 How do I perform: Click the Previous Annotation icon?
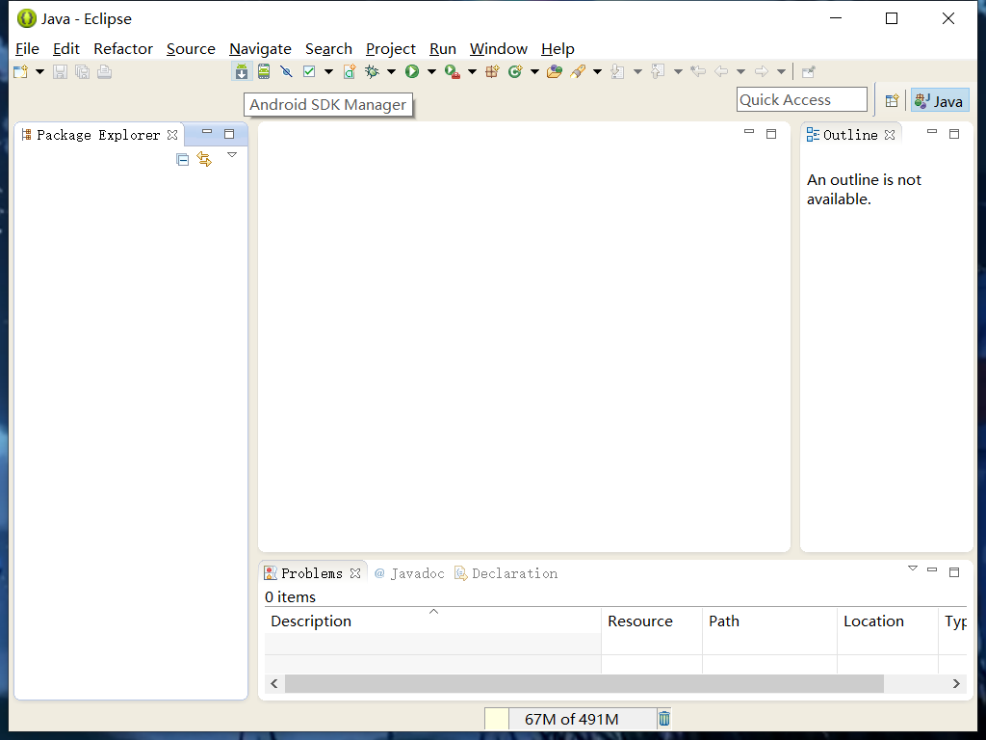click(658, 71)
